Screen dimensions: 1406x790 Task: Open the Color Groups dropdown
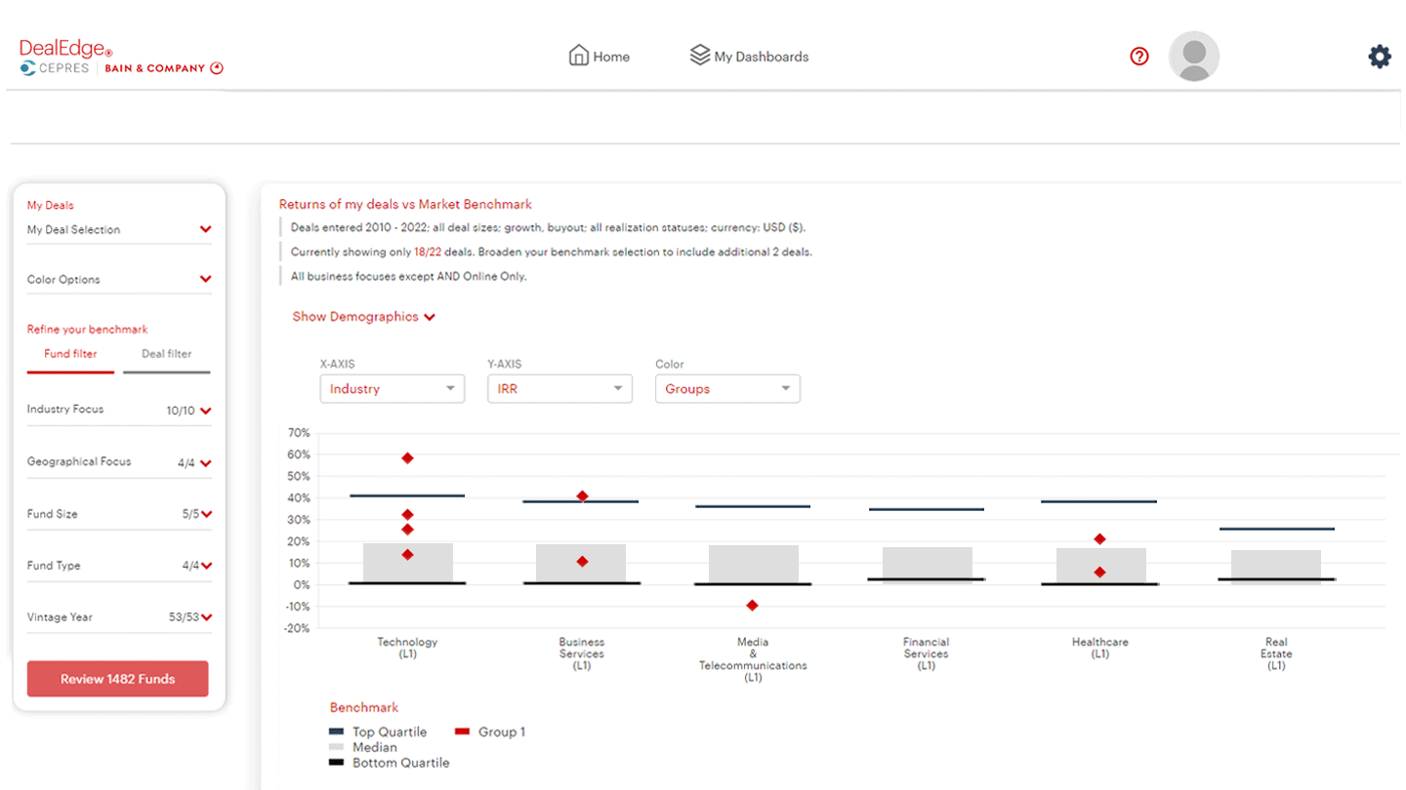727,388
